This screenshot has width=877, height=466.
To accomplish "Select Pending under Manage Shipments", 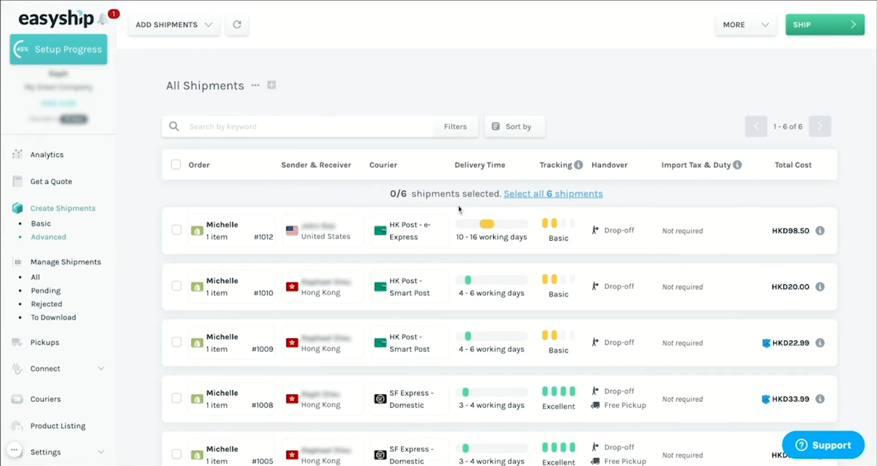I will [x=46, y=291].
